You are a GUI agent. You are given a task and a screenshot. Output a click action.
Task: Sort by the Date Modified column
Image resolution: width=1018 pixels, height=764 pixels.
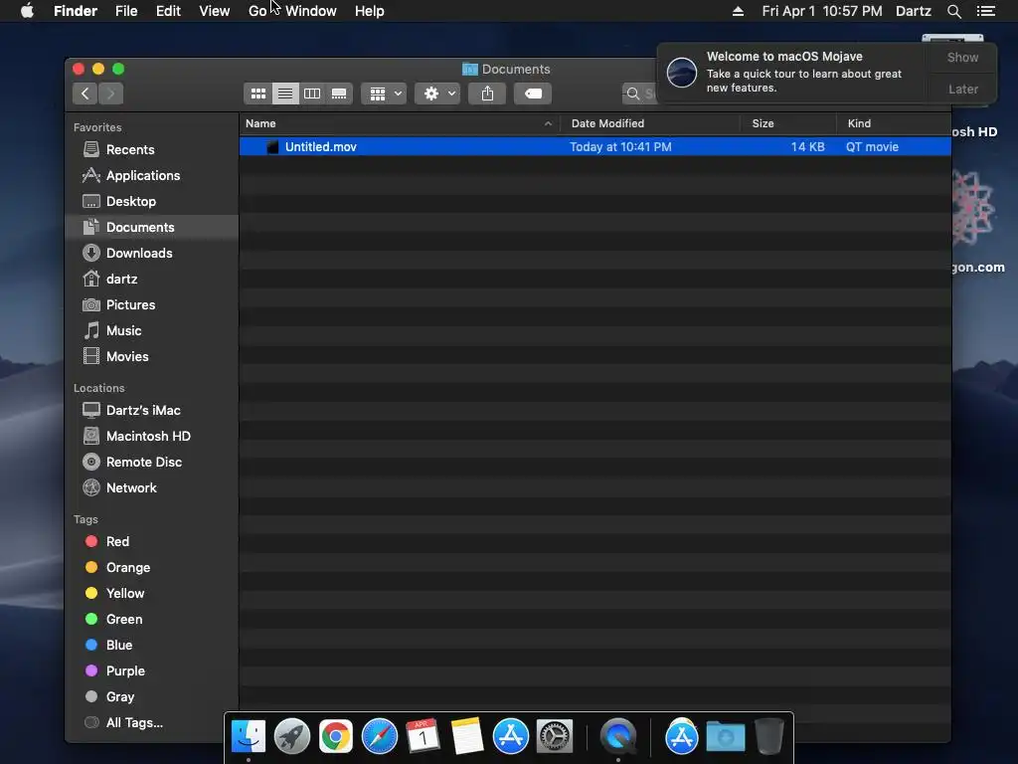[x=650, y=123]
